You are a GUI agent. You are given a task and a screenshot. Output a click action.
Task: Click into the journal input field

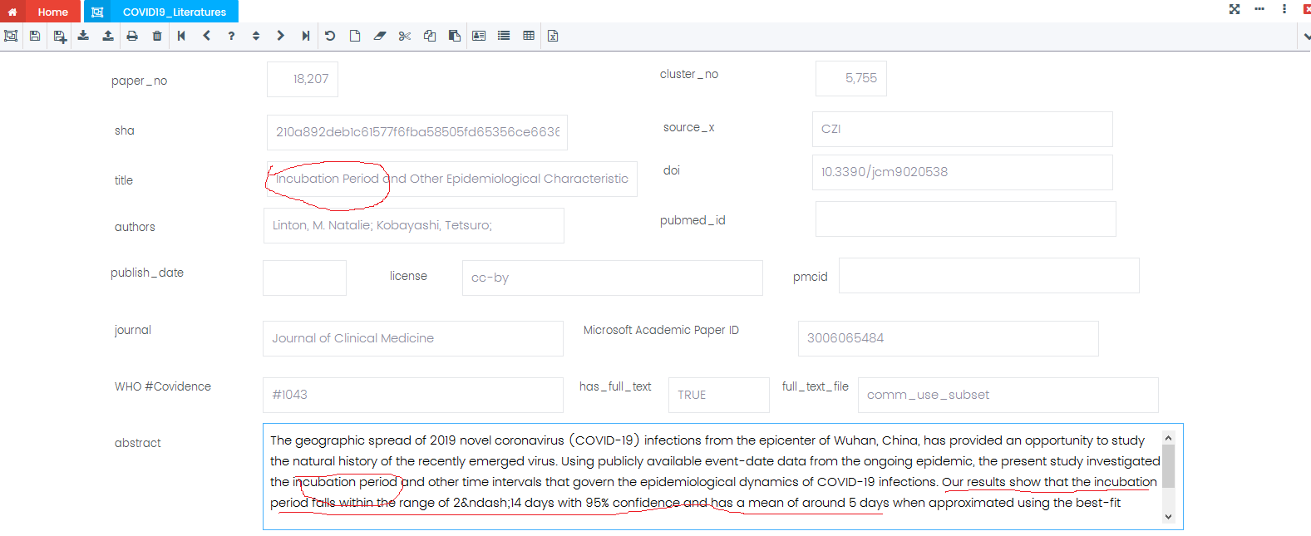coord(412,338)
